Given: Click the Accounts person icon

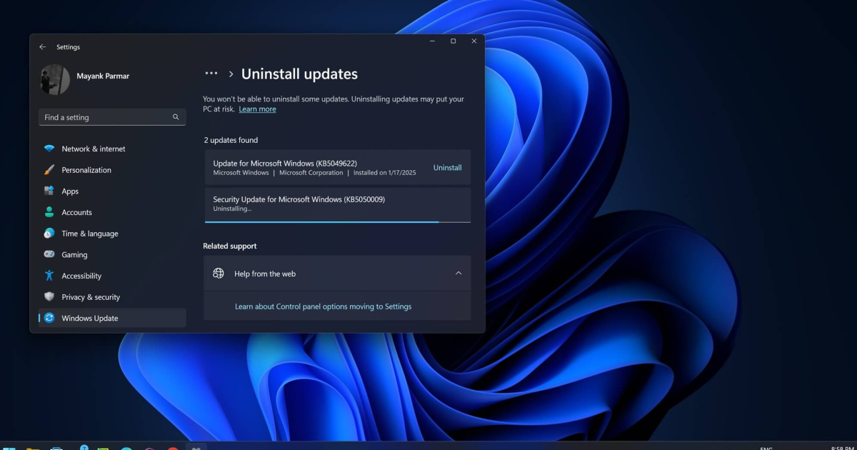Looking at the screenshot, I should point(49,212).
